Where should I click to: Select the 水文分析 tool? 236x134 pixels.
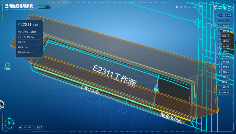point(224,57)
